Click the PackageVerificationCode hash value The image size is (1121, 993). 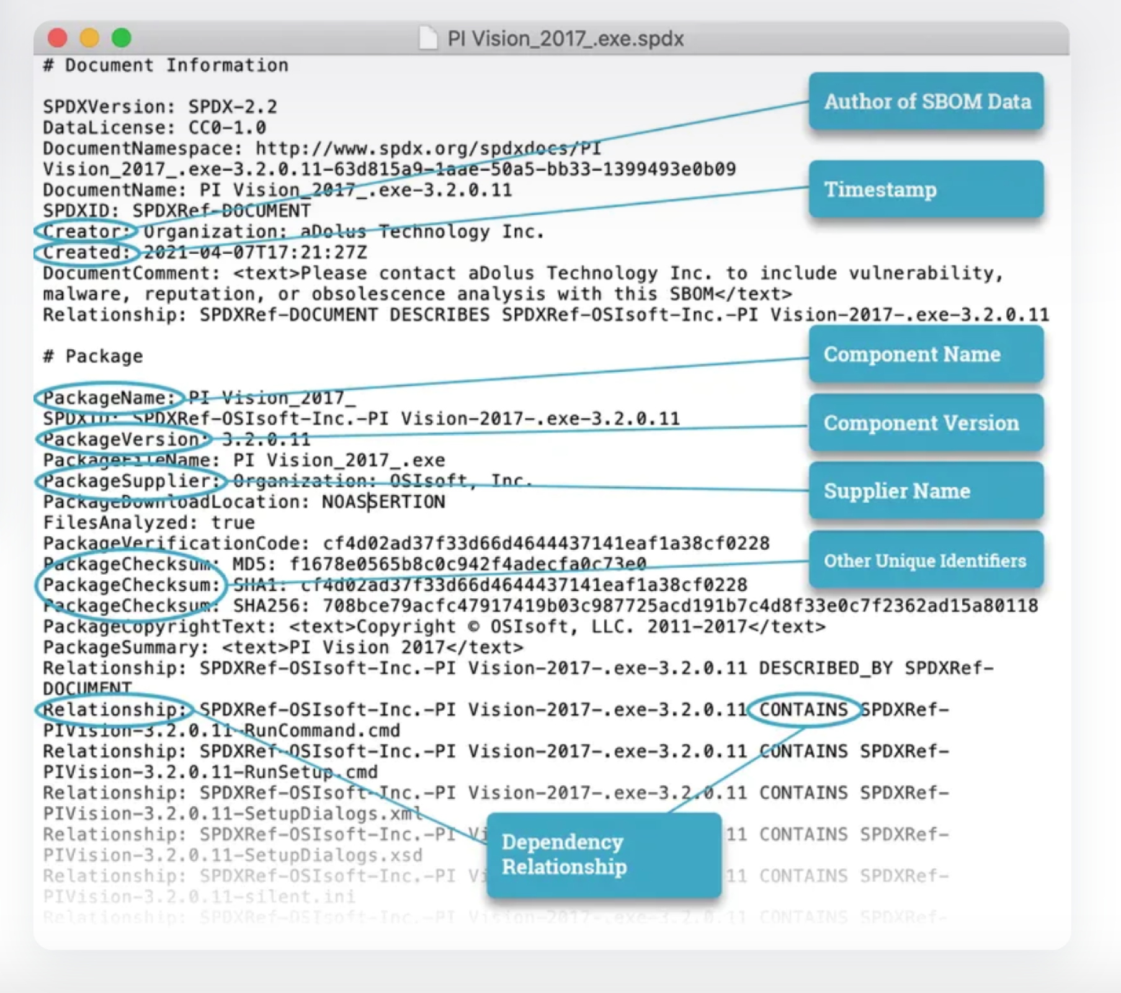(x=546, y=544)
